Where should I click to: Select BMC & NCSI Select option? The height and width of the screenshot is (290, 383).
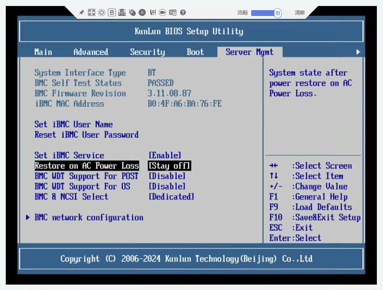[71, 197]
